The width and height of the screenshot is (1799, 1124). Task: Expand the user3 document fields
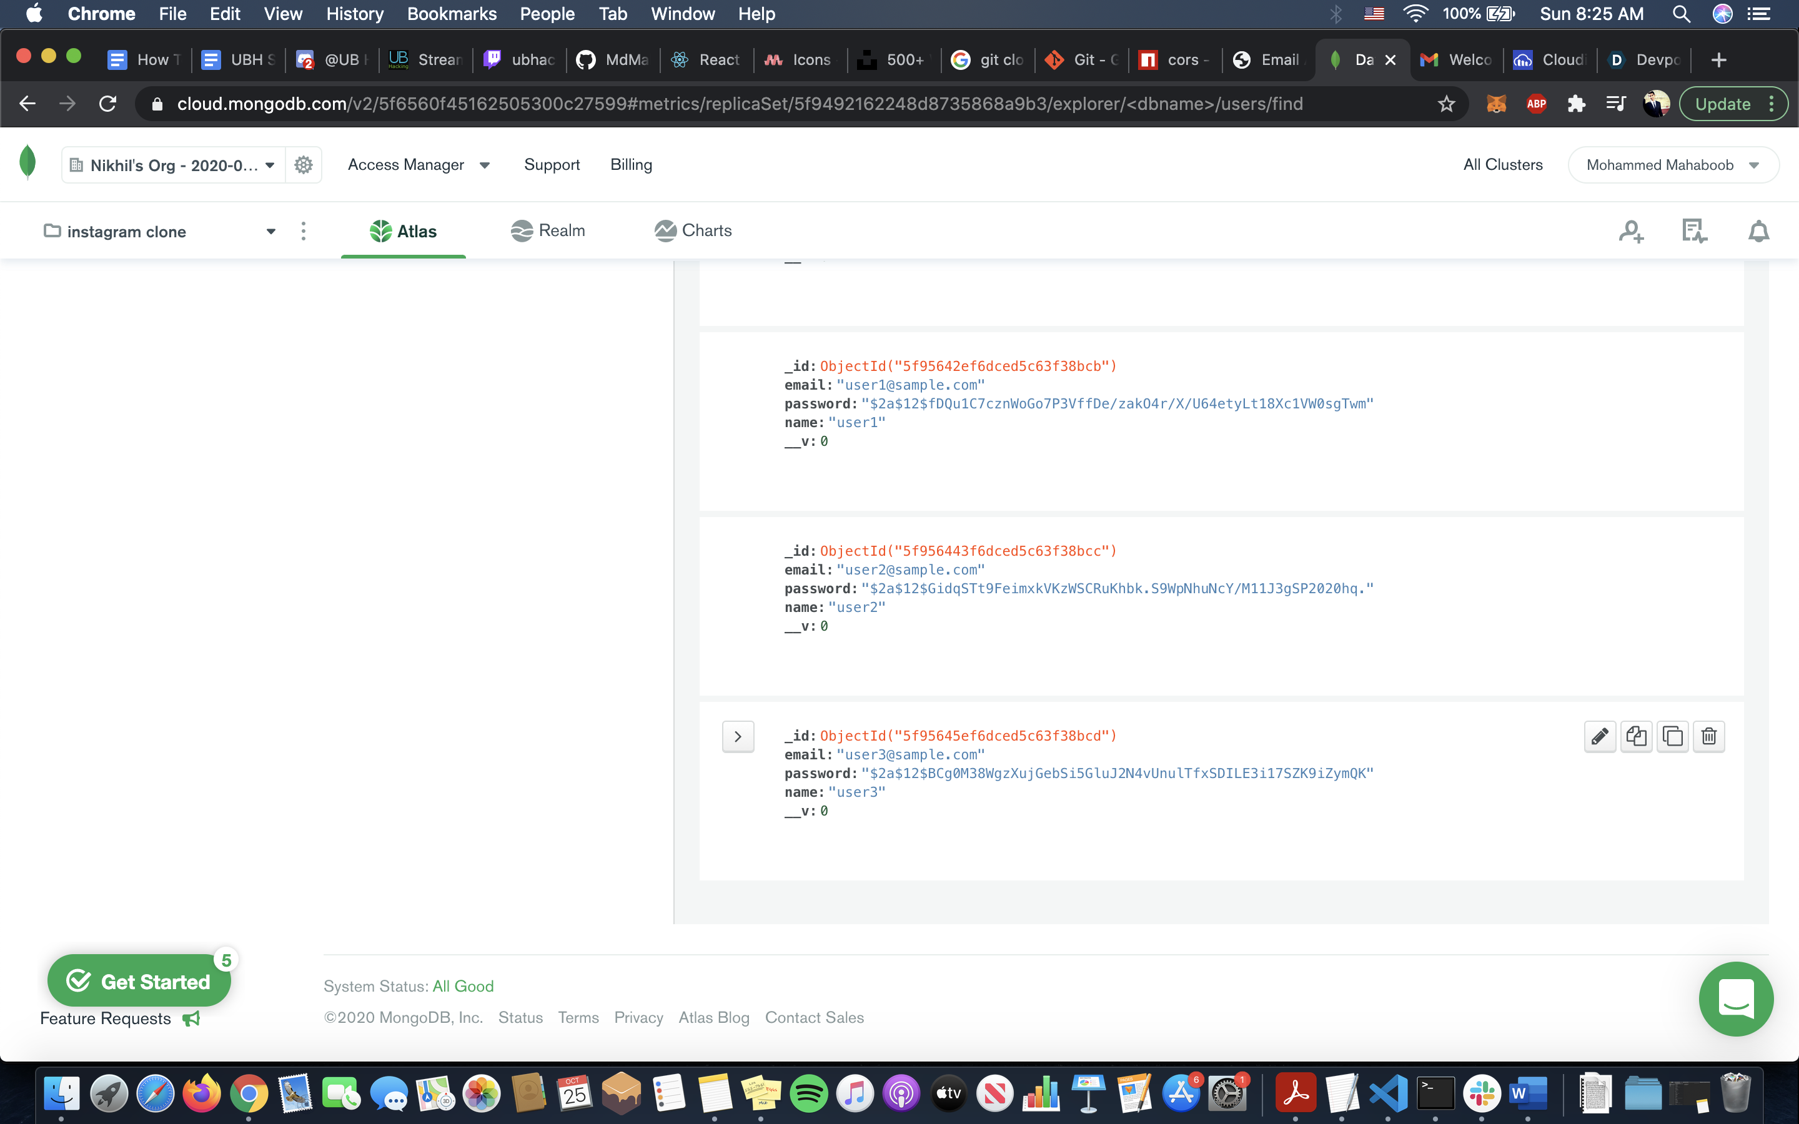pyautogui.click(x=738, y=736)
